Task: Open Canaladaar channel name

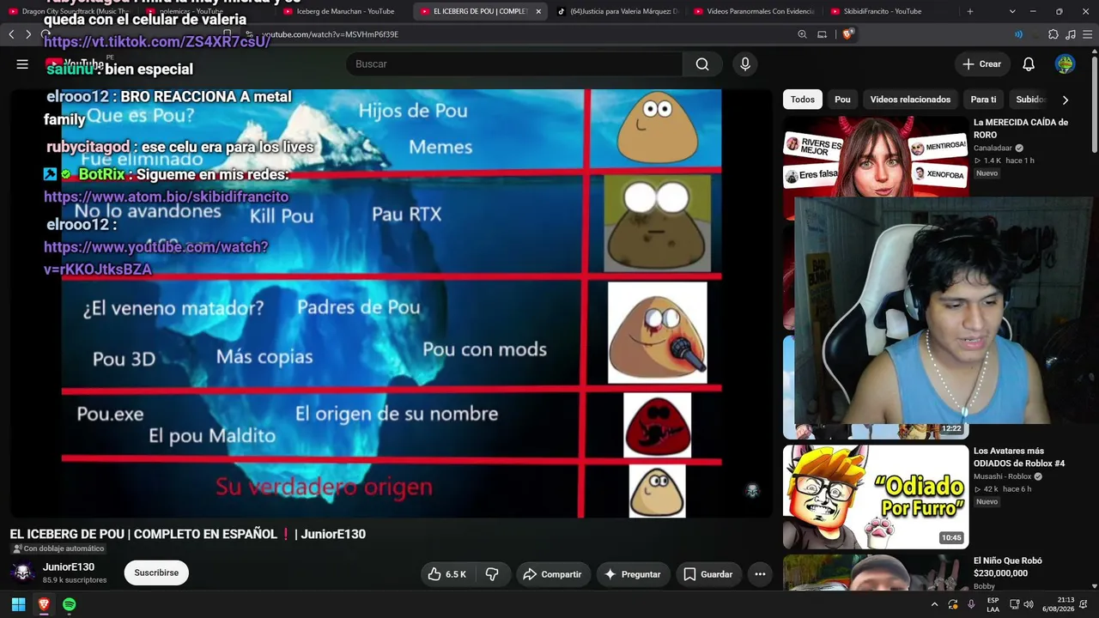Action: [x=993, y=148]
